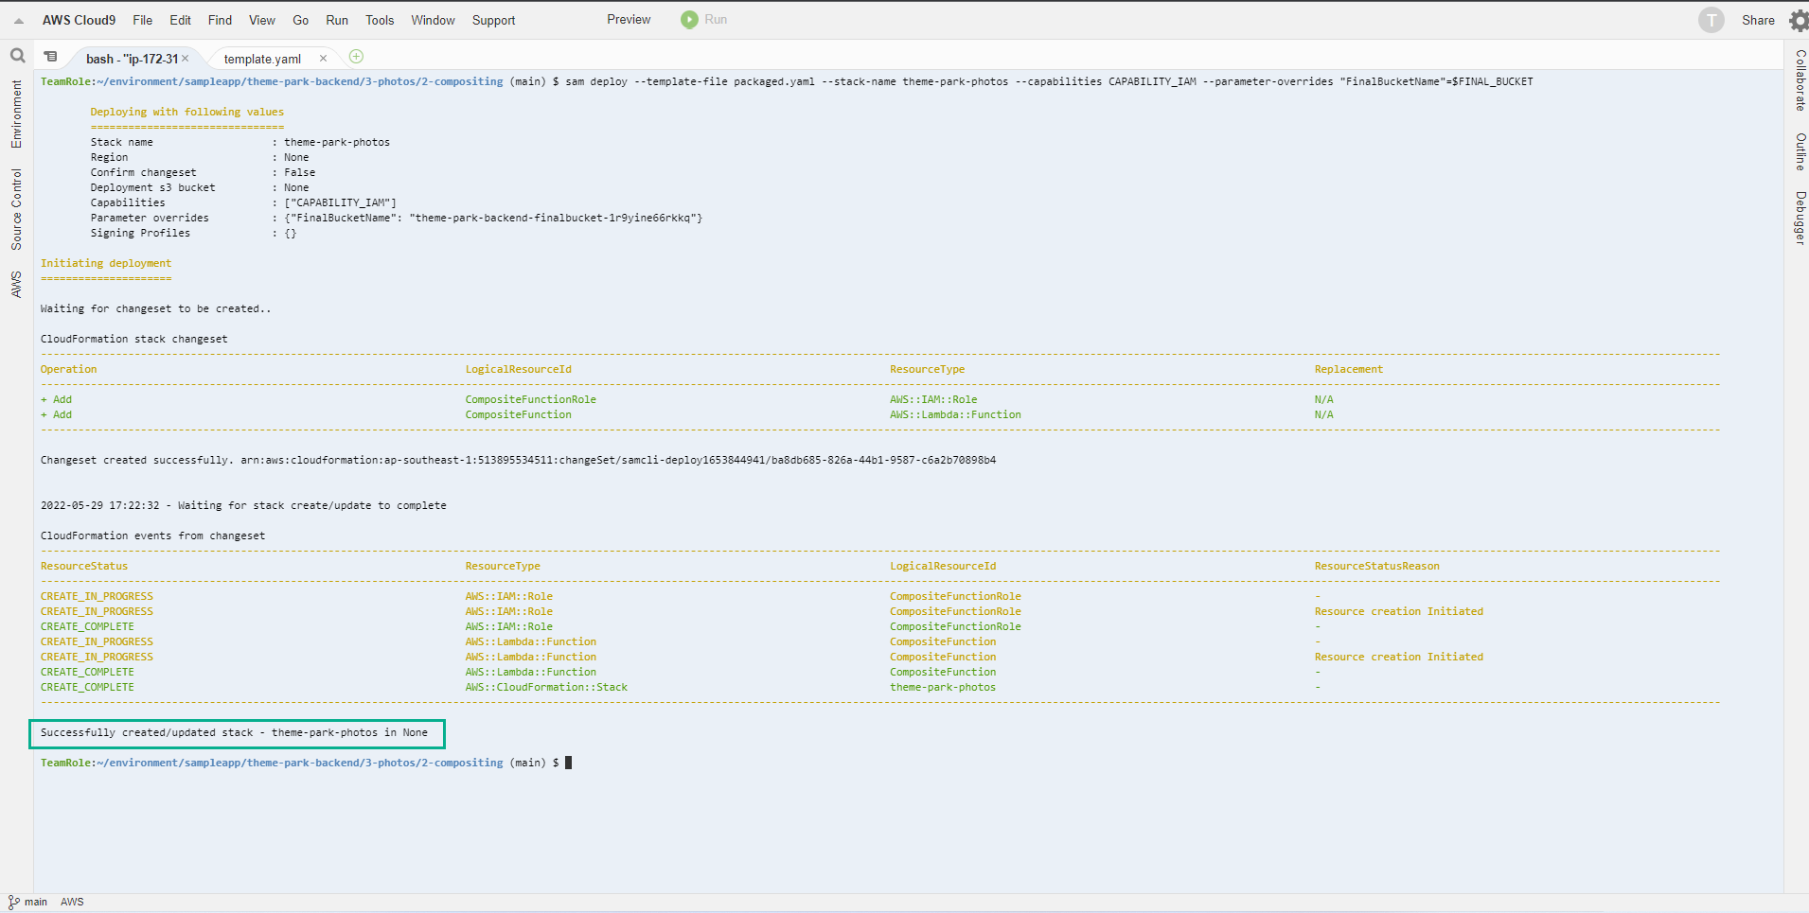Click the 'Operation' column header

tap(68, 369)
